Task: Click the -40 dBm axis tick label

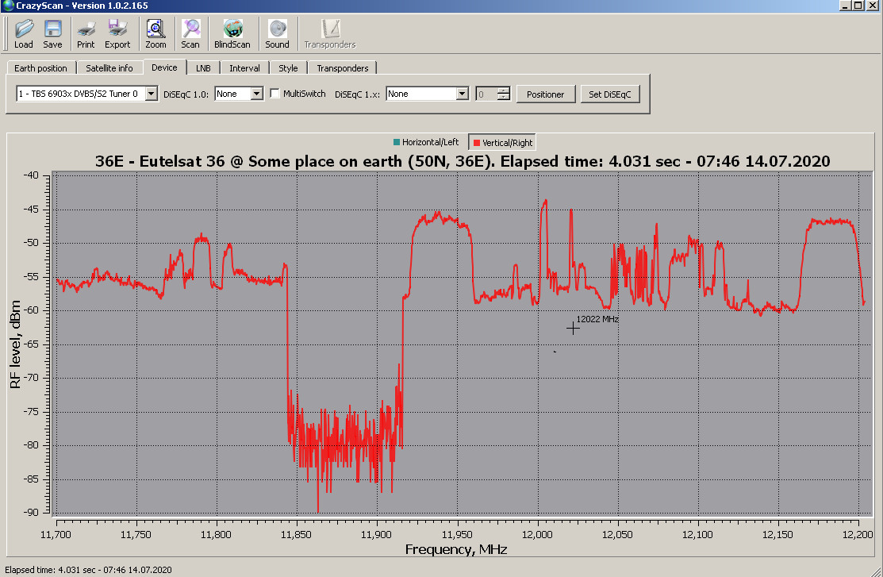Action: (31, 175)
